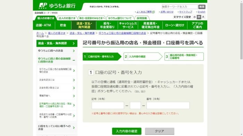
Task: Open the アプリのご案内 menu
Action: 197,25
